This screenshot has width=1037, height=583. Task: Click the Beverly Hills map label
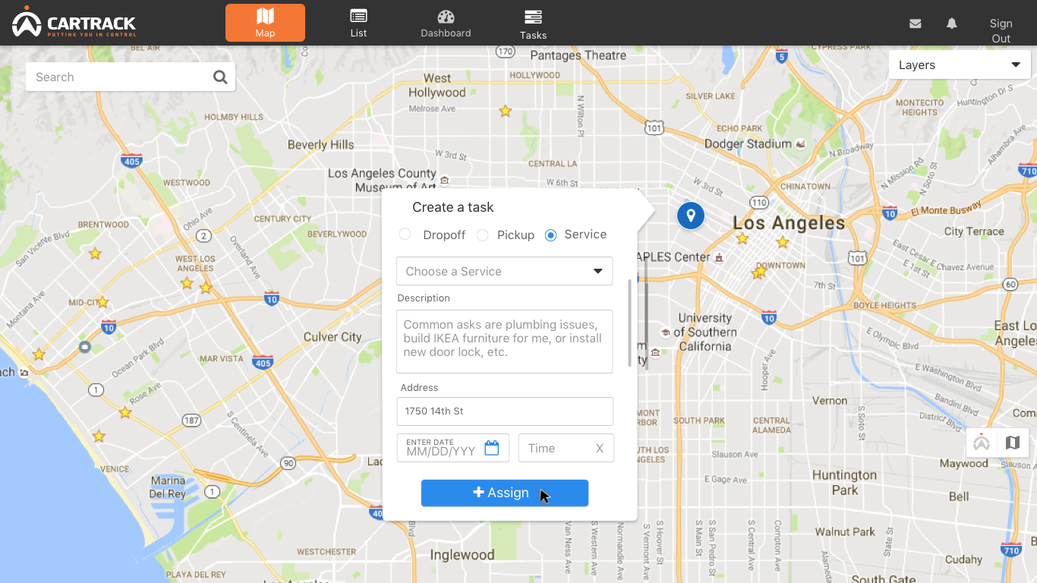point(320,144)
